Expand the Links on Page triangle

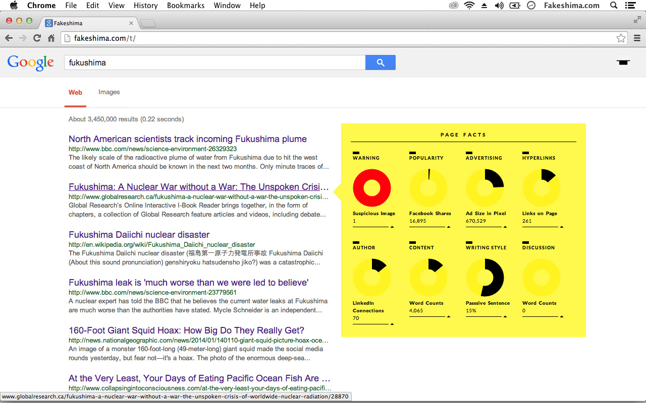[562, 227]
